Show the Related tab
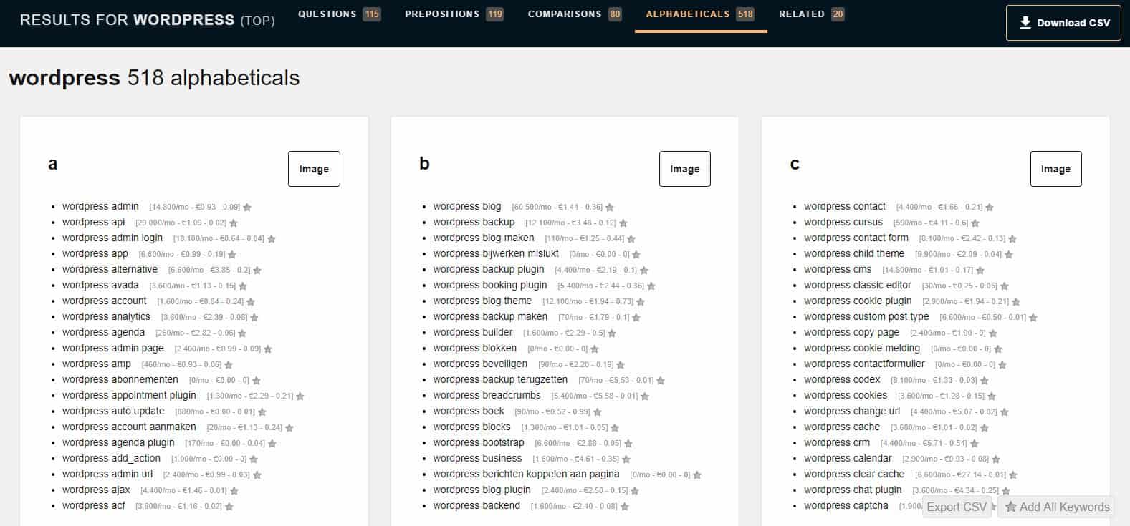The image size is (1130, 526). [812, 14]
